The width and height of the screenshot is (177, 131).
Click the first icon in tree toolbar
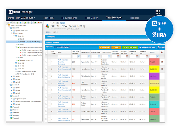[x=8, y=23]
